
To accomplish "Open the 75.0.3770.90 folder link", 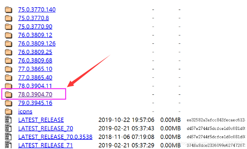I will 35,27.
